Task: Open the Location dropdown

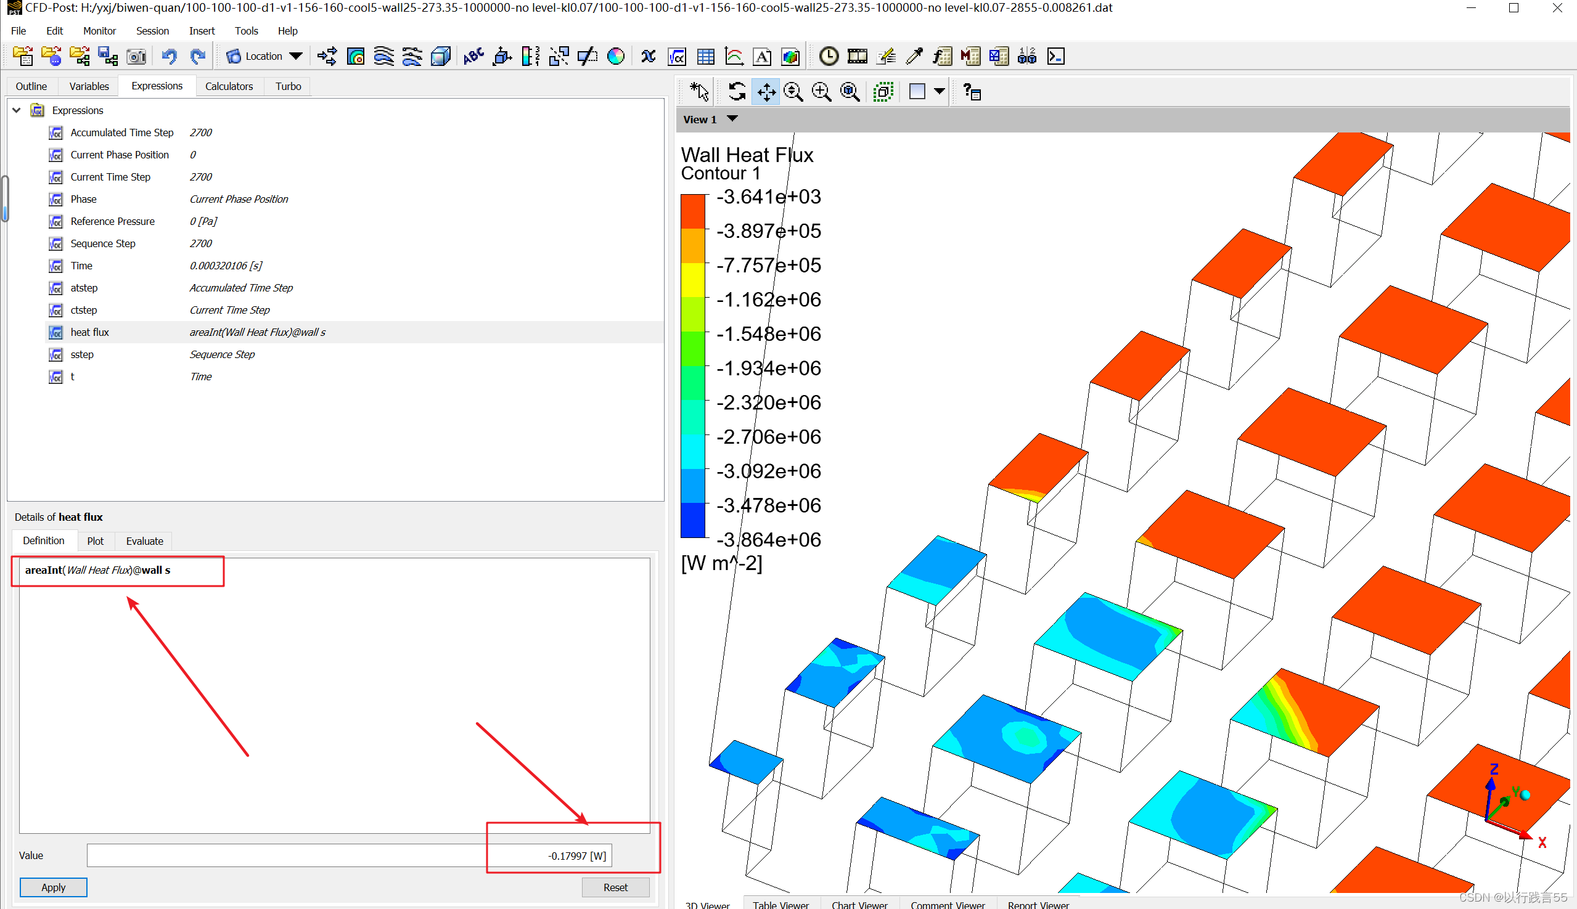Action: click(x=297, y=56)
